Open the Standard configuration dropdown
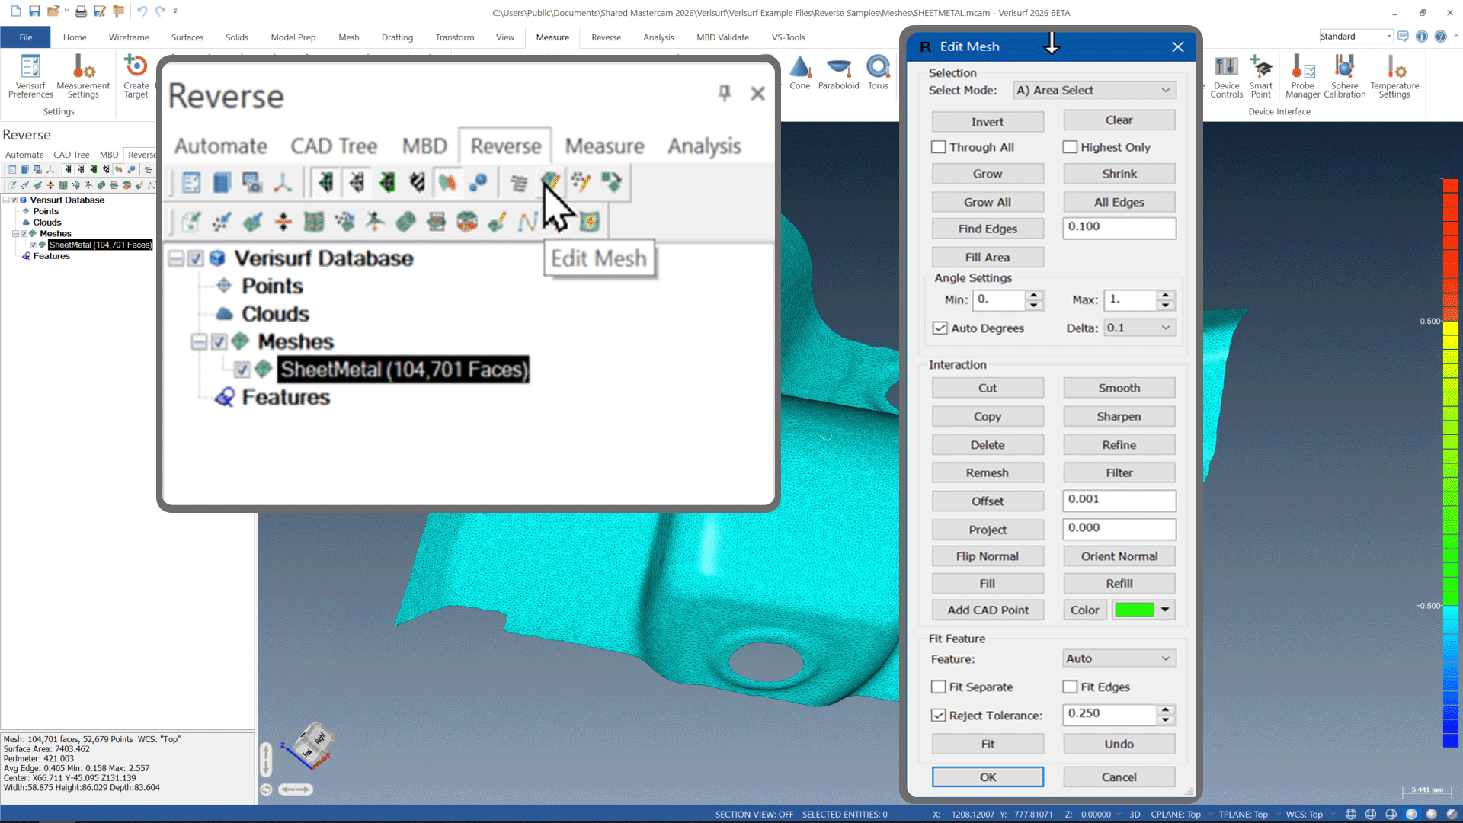The width and height of the screenshot is (1463, 823). [1356, 37]
